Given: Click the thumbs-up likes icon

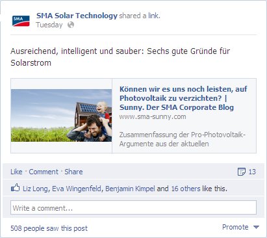Looking at the screenshot, I should pyautogui.click(x=15, y=188).
